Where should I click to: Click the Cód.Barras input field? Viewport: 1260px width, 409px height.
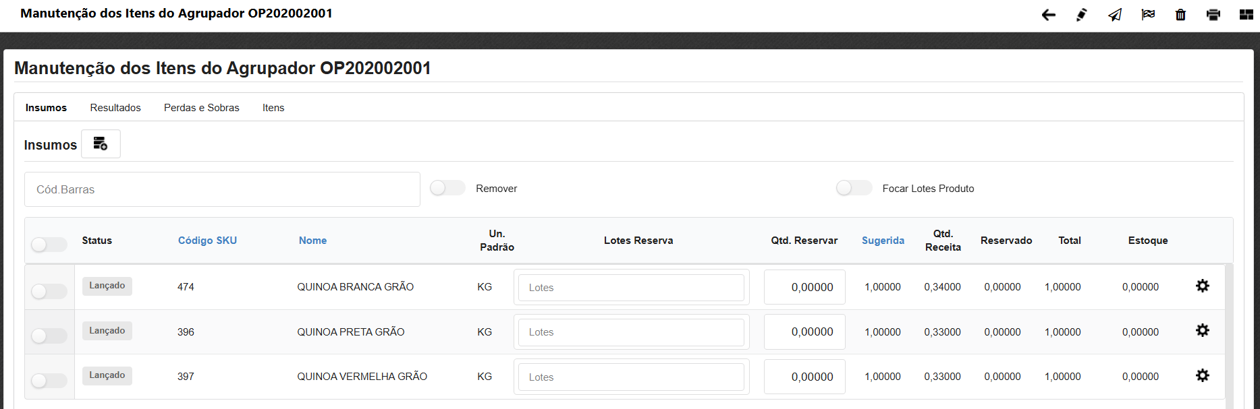point(222,189)
